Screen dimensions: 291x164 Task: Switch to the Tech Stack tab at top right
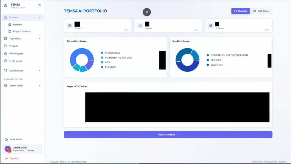(261, 11)
